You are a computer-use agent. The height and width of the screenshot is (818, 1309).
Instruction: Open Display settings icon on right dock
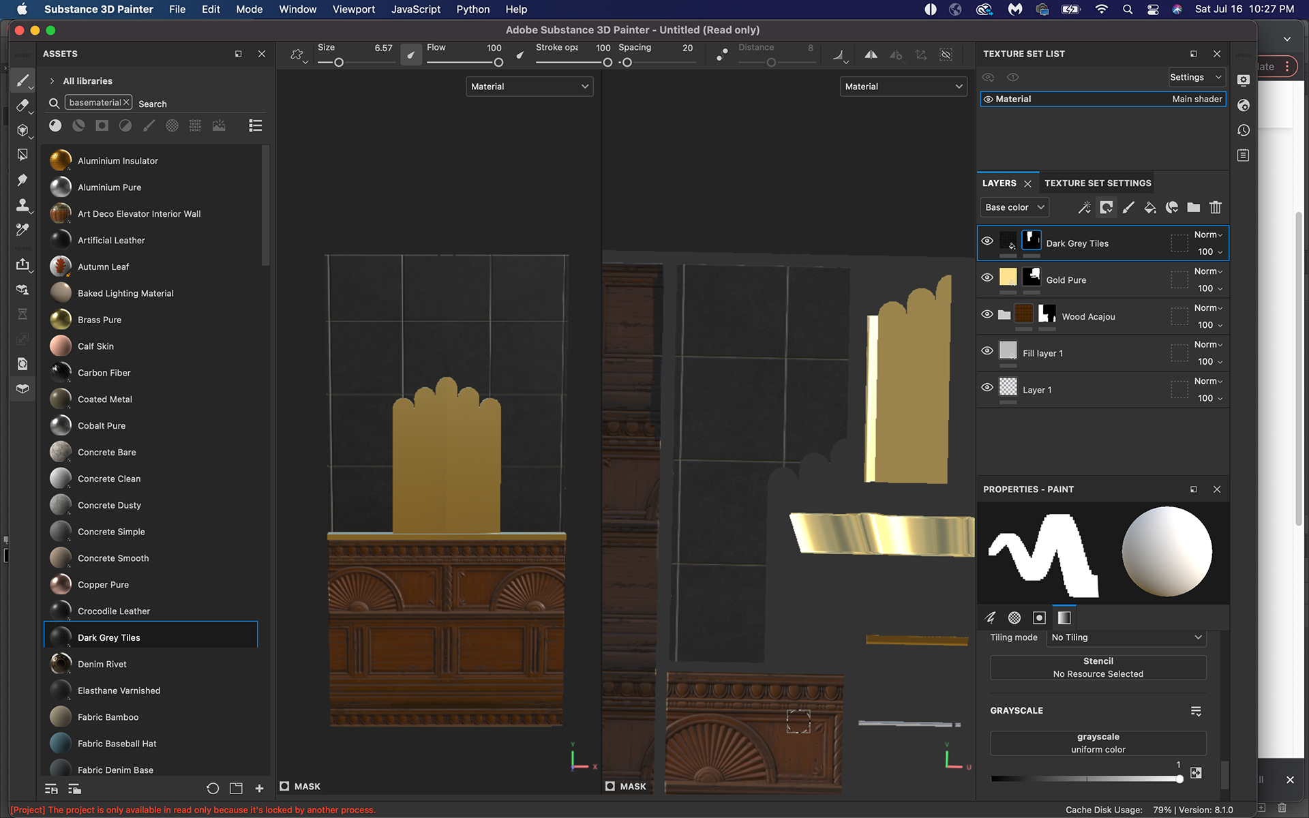[1244, 80]
